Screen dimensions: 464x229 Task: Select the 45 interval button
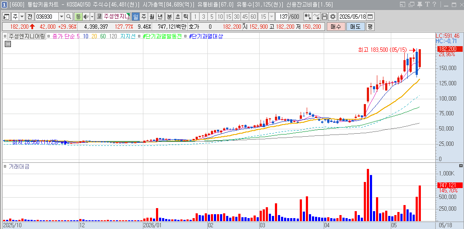tap(245, 16)
